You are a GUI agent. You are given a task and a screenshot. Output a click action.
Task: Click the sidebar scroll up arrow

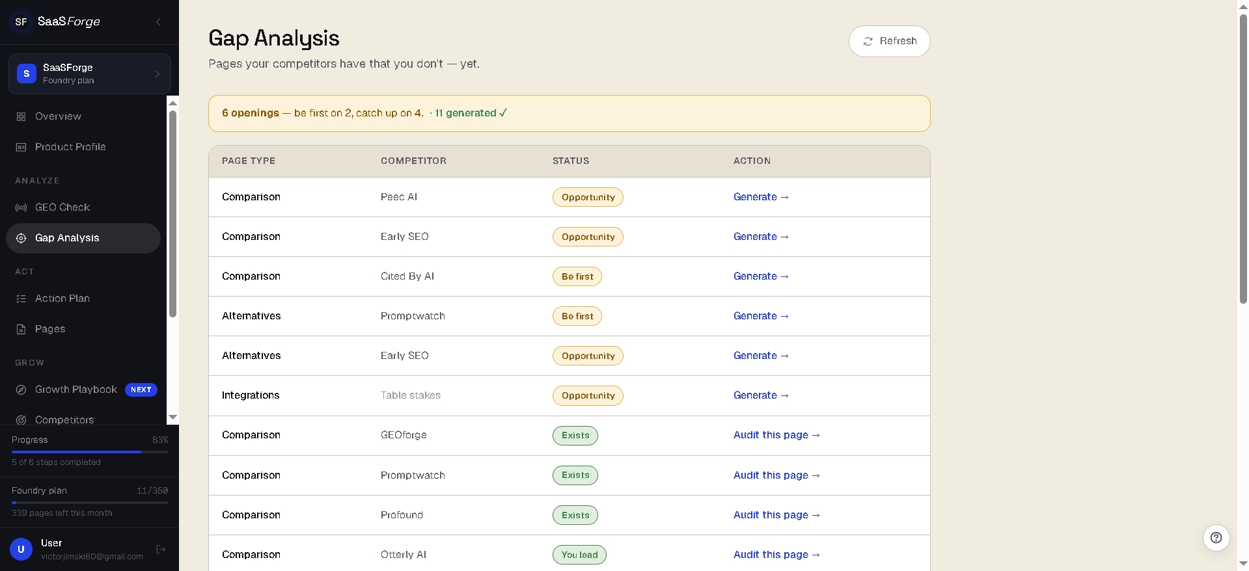172,103
